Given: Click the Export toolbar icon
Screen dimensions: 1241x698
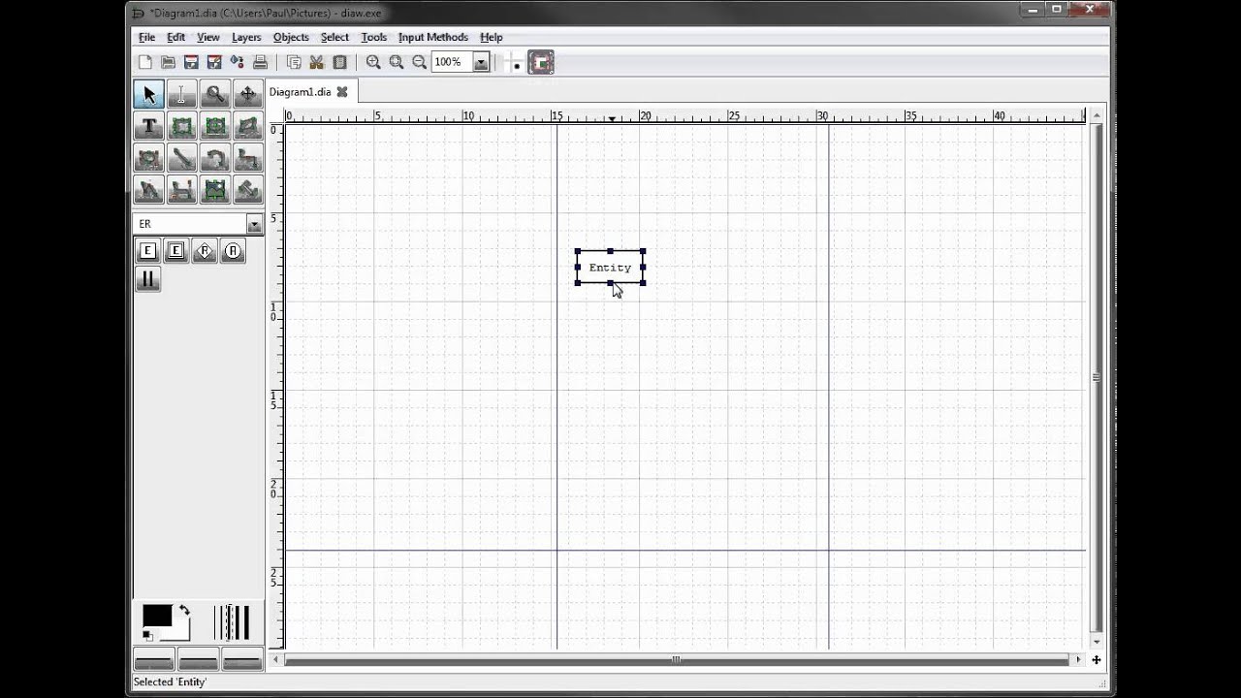Looking at the screenshot, I should pos(237,62).
